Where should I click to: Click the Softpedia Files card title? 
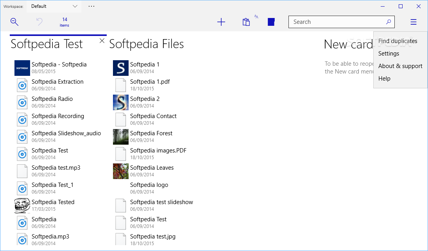pyautogui.click(x=147, y=44)
